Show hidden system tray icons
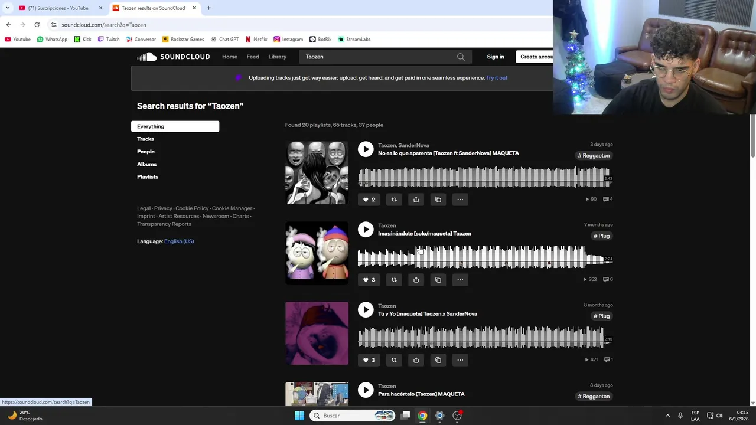The height and width of the screenshot is (425, 756). tap(668, 416)
